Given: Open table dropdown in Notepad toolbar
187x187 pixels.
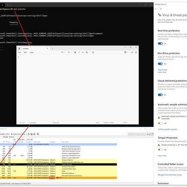Looking at the screenshot, I should tap(88, 52).
